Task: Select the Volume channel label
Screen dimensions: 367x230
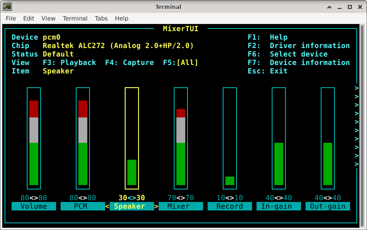Action: tap(34, 206)
